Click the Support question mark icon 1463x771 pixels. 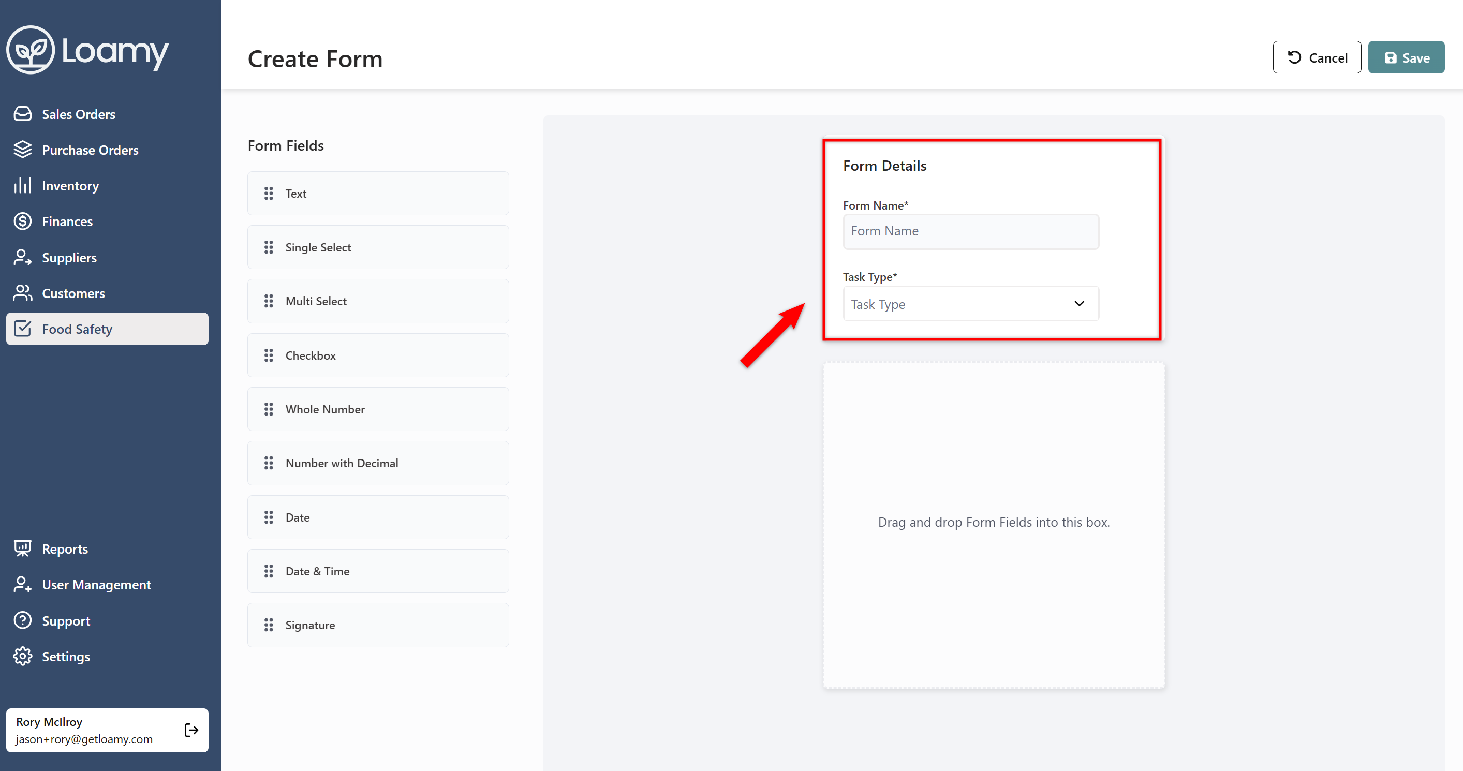(23, 620)
